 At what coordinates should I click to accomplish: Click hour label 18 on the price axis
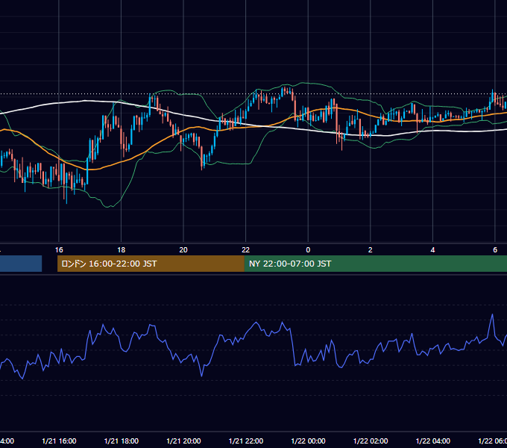[122, 250]
